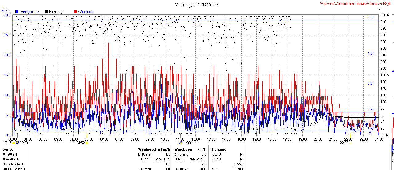Click the sunrise sun icon beside 04:52
394x170 pixels.
87,143
